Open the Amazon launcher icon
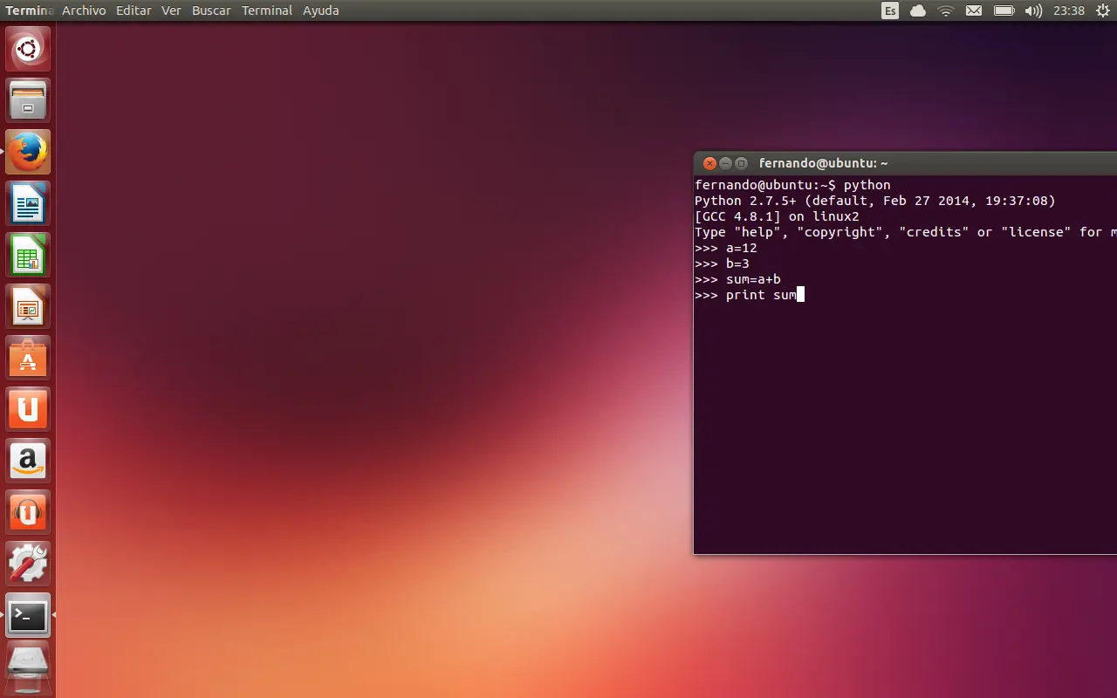Viewport: 1117px width, 698px height. [x=28, y=461]
